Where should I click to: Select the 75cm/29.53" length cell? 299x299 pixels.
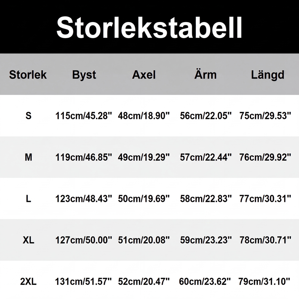(x=265, y=116)
